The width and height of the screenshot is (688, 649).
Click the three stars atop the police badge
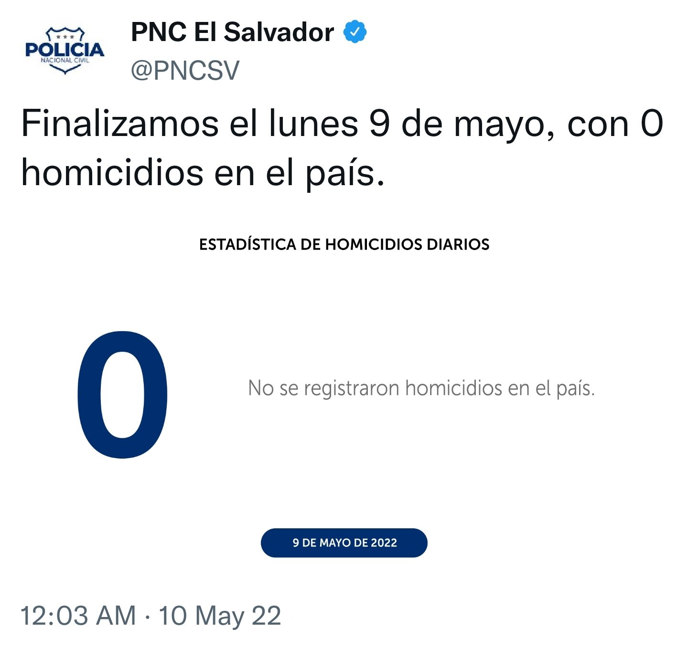pyautogui.click(x=65, y=36)
